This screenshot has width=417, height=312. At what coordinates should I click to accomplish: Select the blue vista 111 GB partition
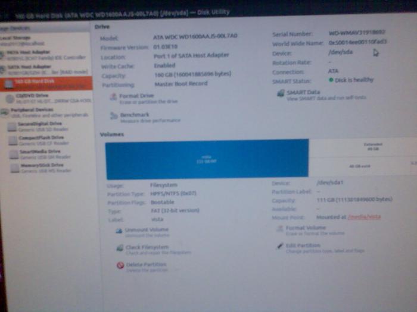click(207, 159)
